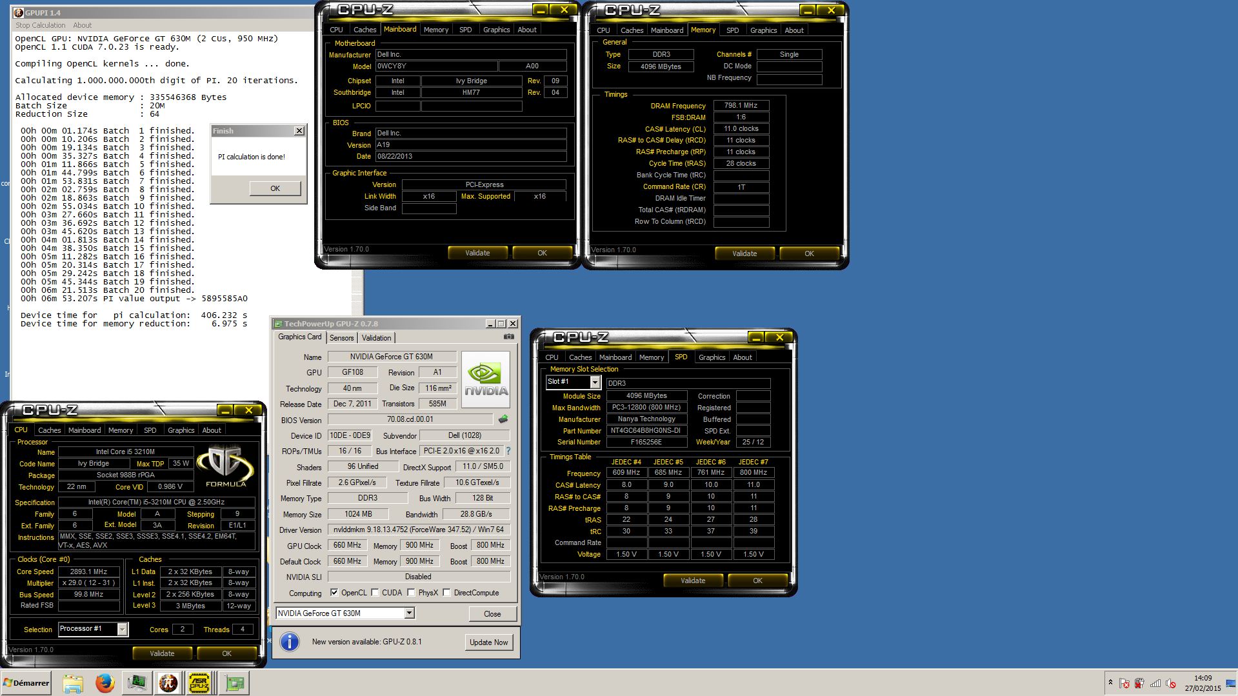The height and width of the screenshot is (696, 1238).
Task: Open the system monitor taskbar icon
Action: (137, 683)
